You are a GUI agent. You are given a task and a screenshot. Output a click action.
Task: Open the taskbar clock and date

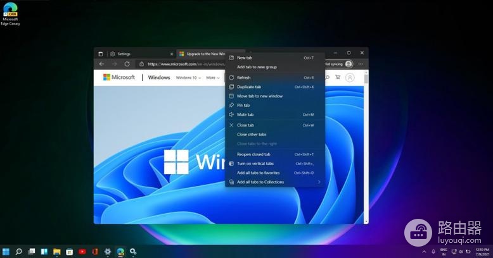point(482,252)
